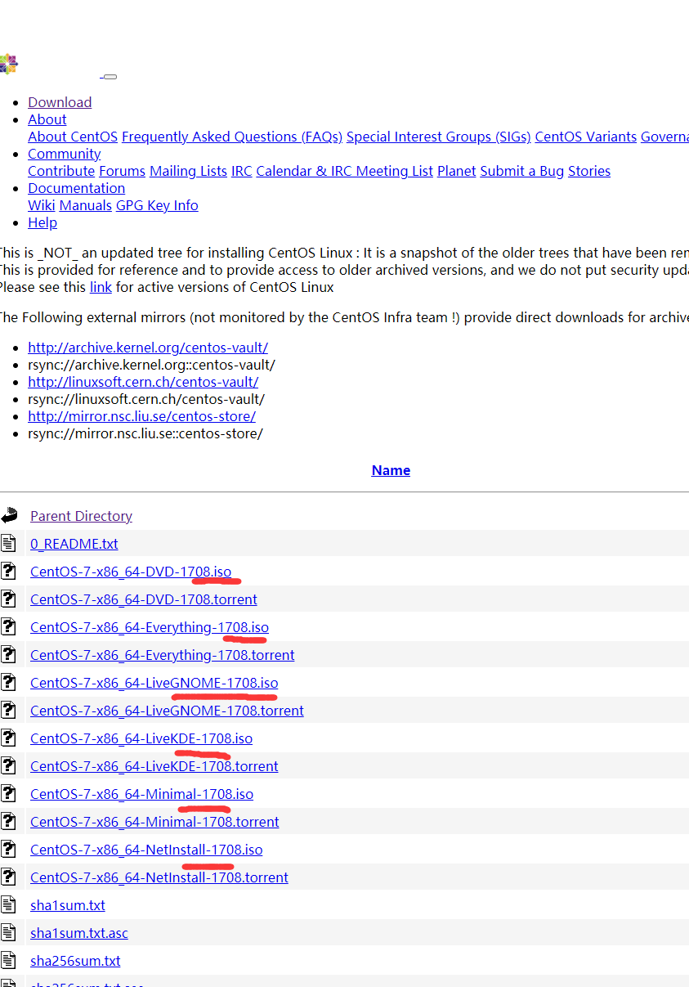
Task: Click the file icon beside LiveKDE-1708.torrent
Action: (x=8, y=765)
